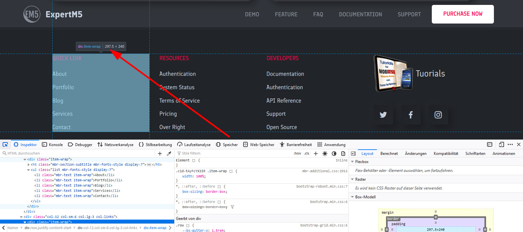Image resolution: width=523 pixels, height=232 pixels.
Task: Collapse the Box-Modell section
Action: 352,197
